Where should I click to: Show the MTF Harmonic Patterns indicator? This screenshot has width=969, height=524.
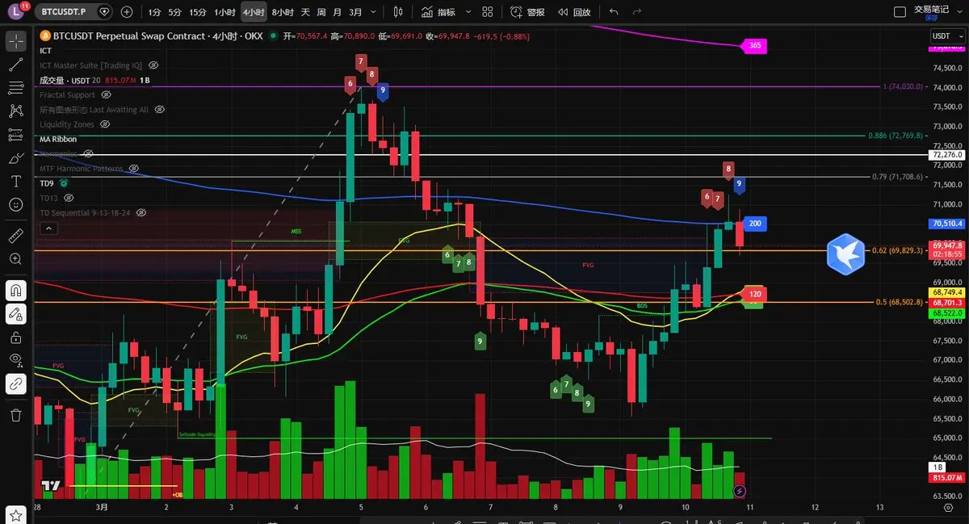(134, 169)
